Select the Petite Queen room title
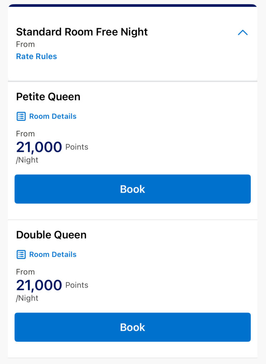The height and width of the screenshot is (364, 266). pos(48,97)
